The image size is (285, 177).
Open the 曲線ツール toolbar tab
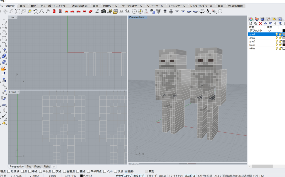click(x=110, y=6)
